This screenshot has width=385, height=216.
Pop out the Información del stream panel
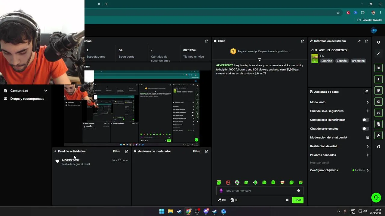coord(366,41)
